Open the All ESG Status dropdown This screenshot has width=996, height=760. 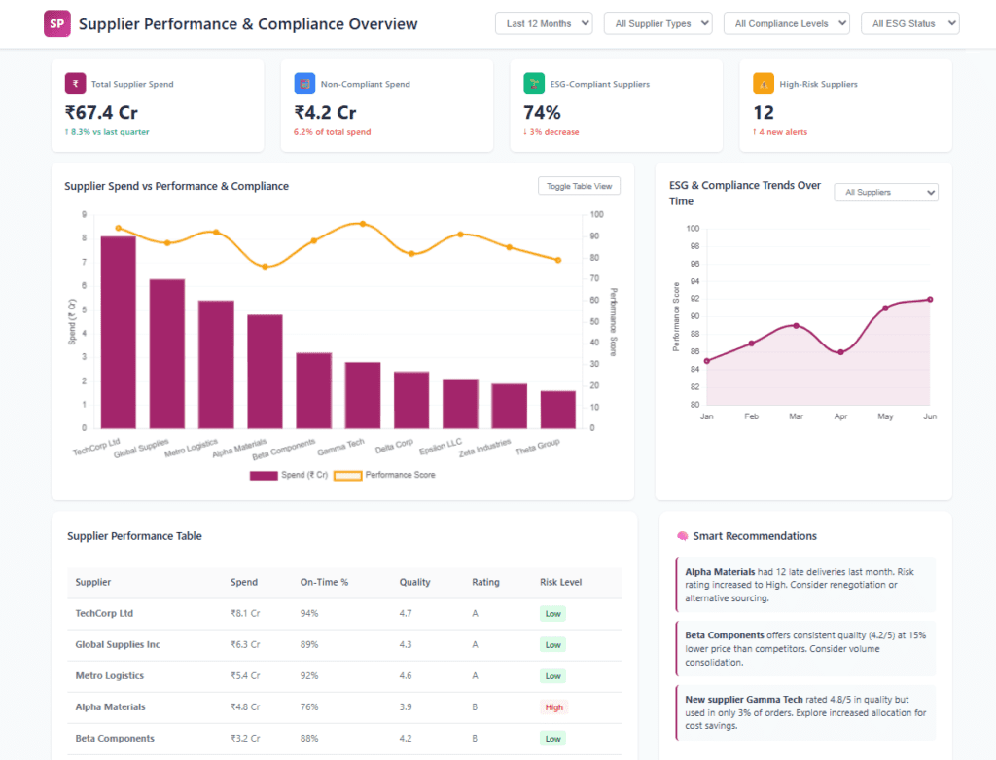coord(909,23)
